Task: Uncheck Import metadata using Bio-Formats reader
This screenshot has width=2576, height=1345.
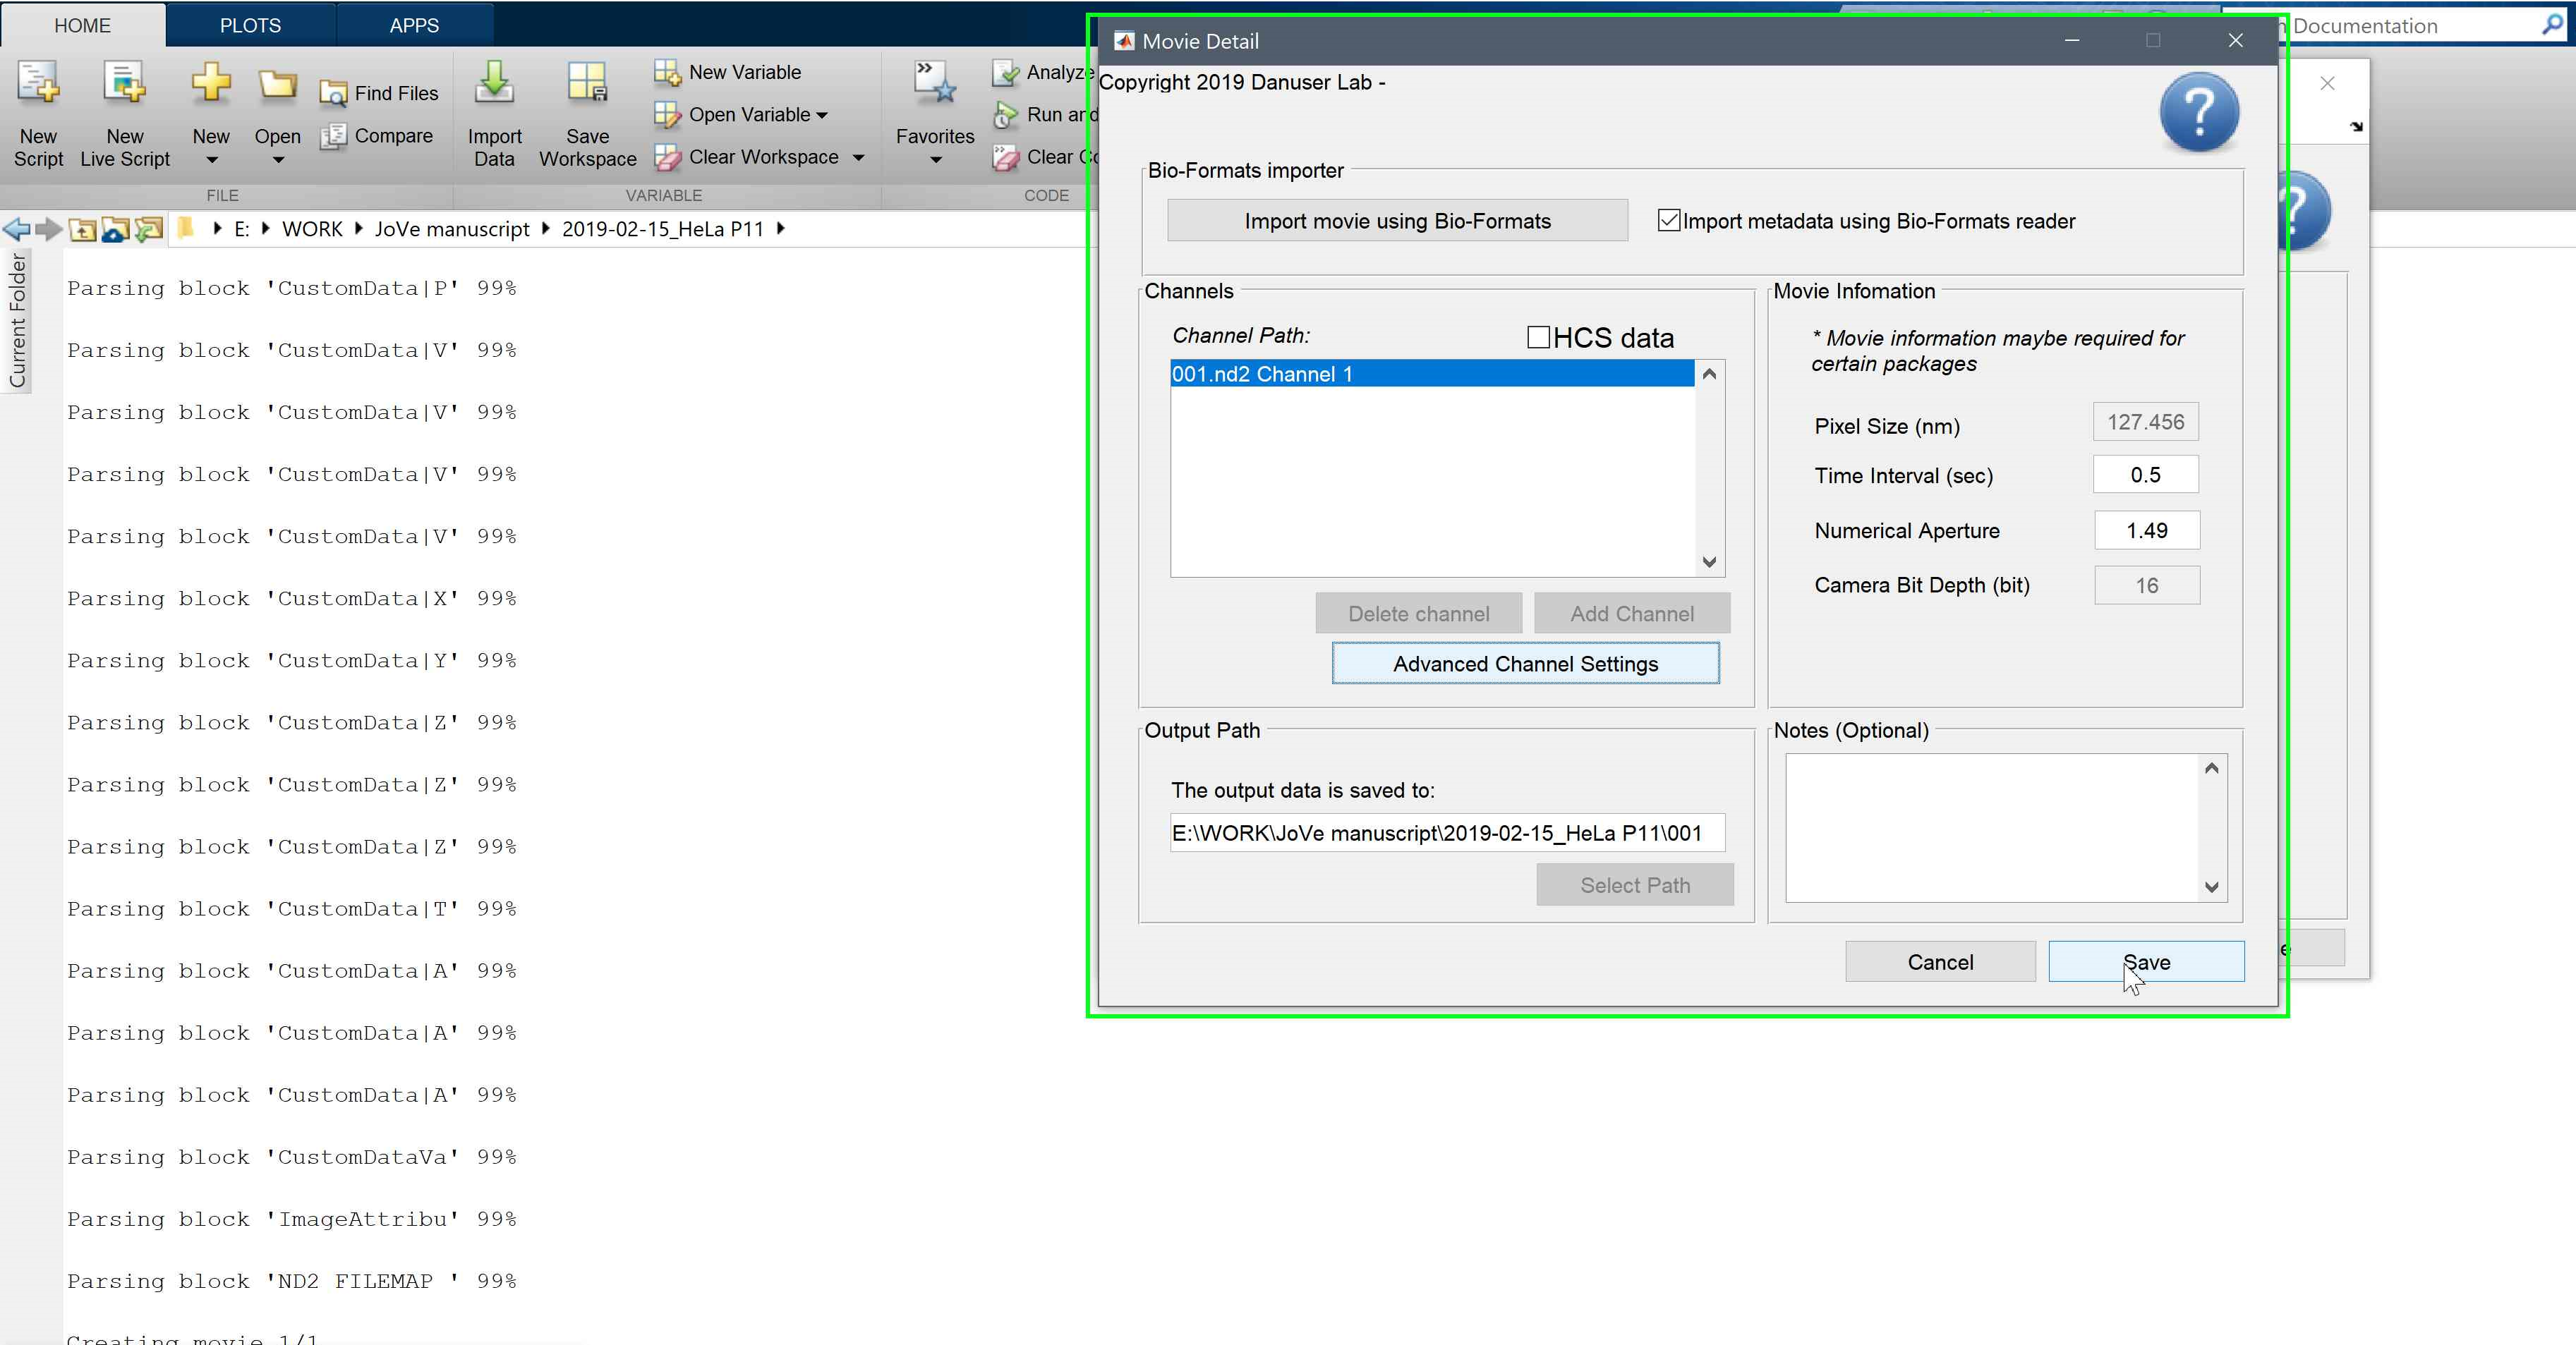Action: (1668, 221)
